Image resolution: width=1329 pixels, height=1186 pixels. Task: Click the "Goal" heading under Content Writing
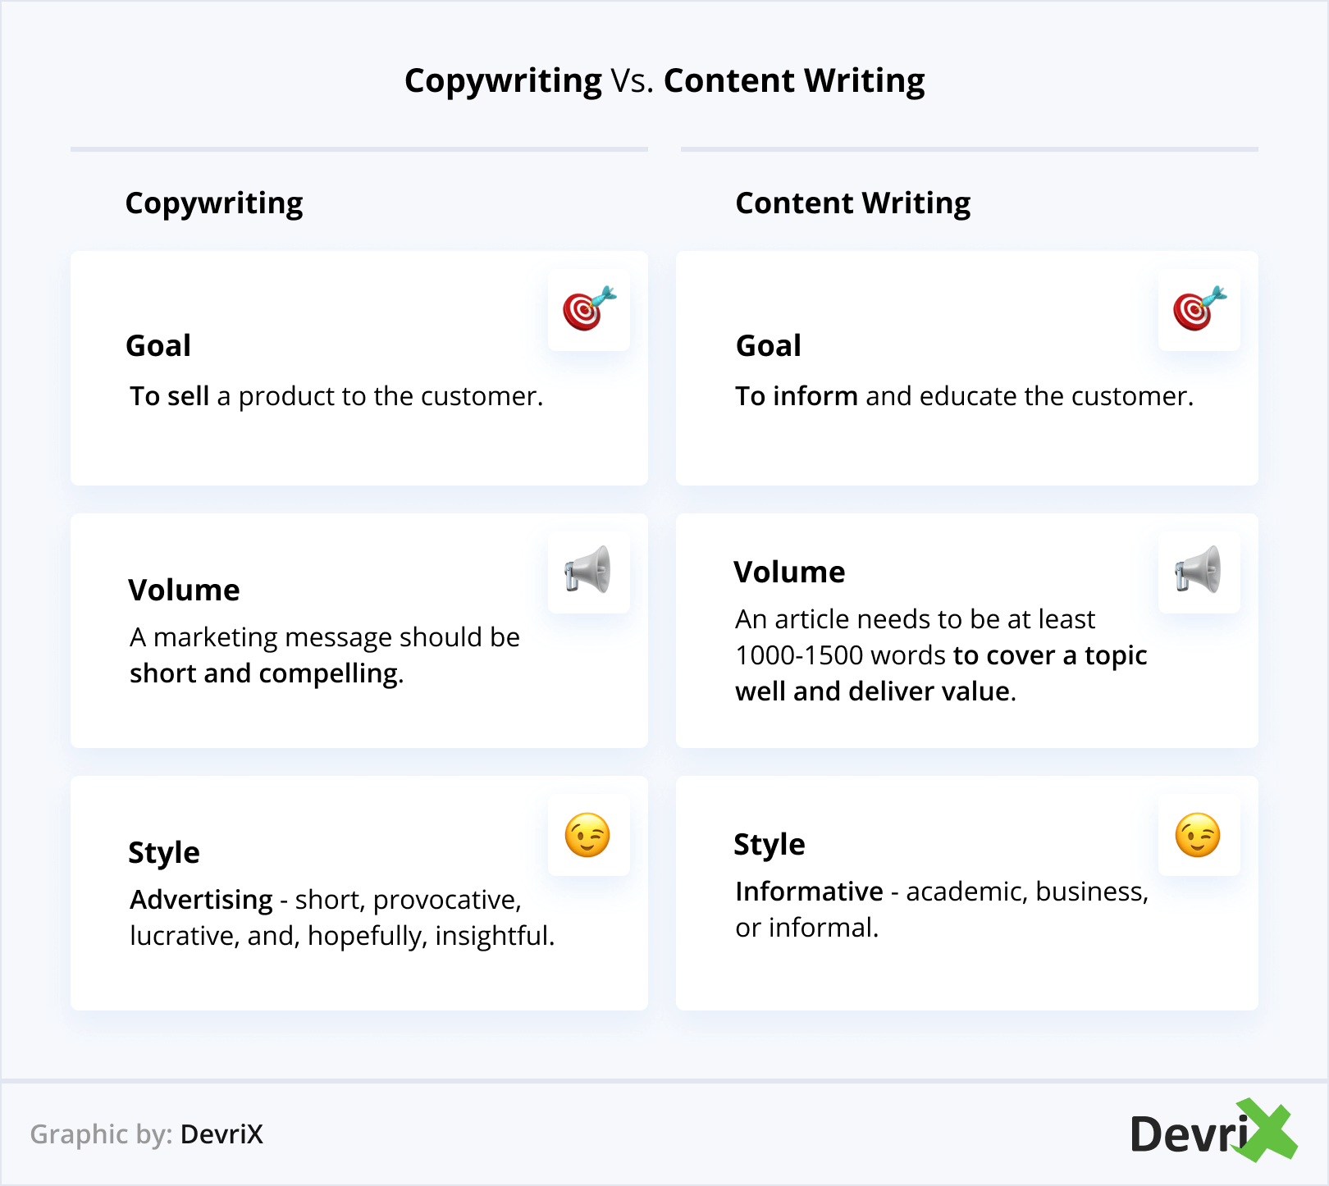coord(769,345)
